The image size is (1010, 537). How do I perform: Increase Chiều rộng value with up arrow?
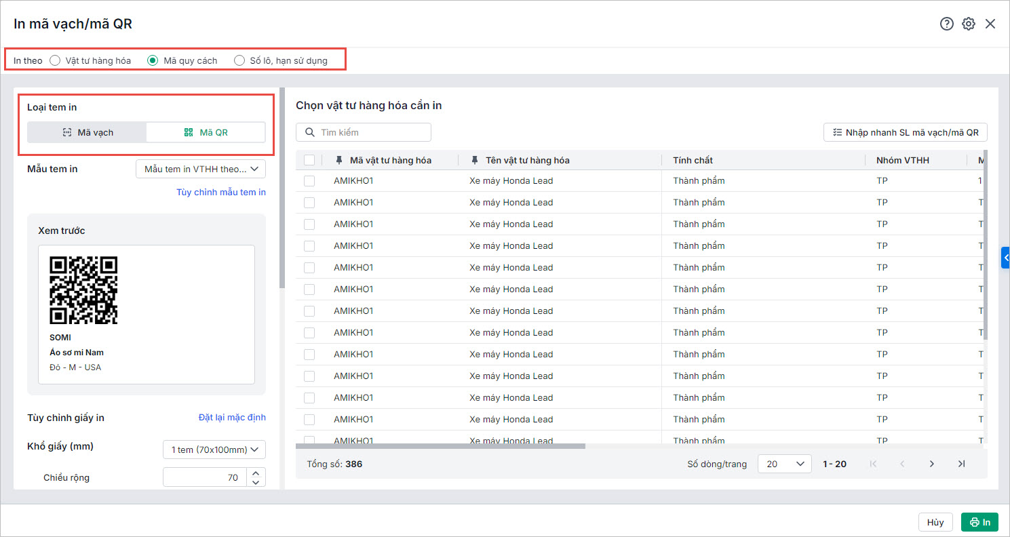(x=256, y=473)
